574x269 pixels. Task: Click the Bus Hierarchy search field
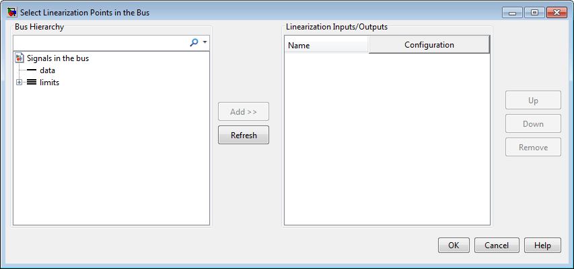click(100, 42)
